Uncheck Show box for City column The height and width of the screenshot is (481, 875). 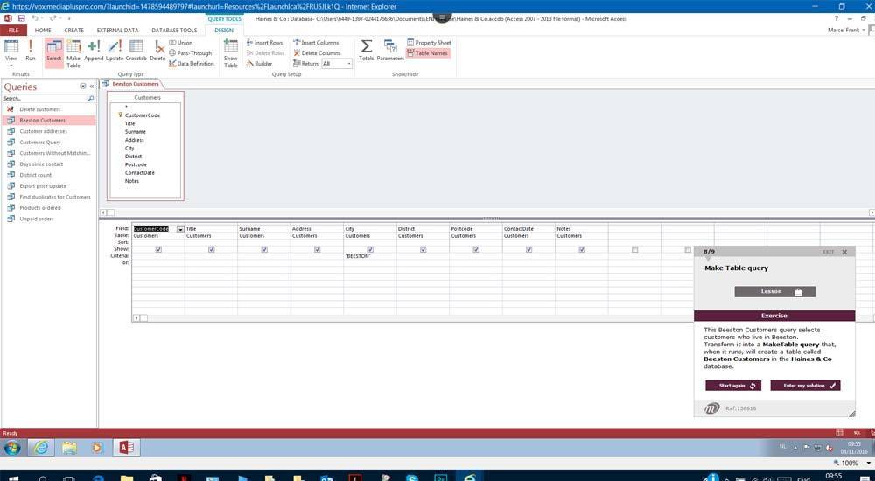pos(370,249)
